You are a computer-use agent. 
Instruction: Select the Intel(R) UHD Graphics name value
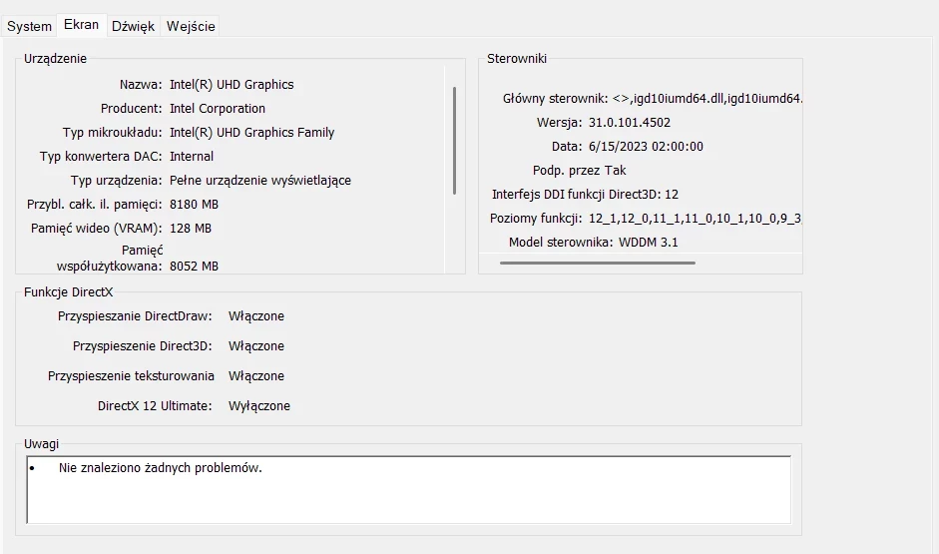(232, 85)
